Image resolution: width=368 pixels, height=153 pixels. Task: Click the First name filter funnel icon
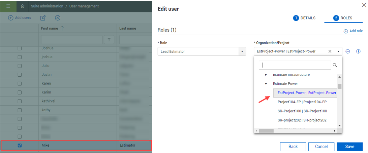click(x=109, y=40)
